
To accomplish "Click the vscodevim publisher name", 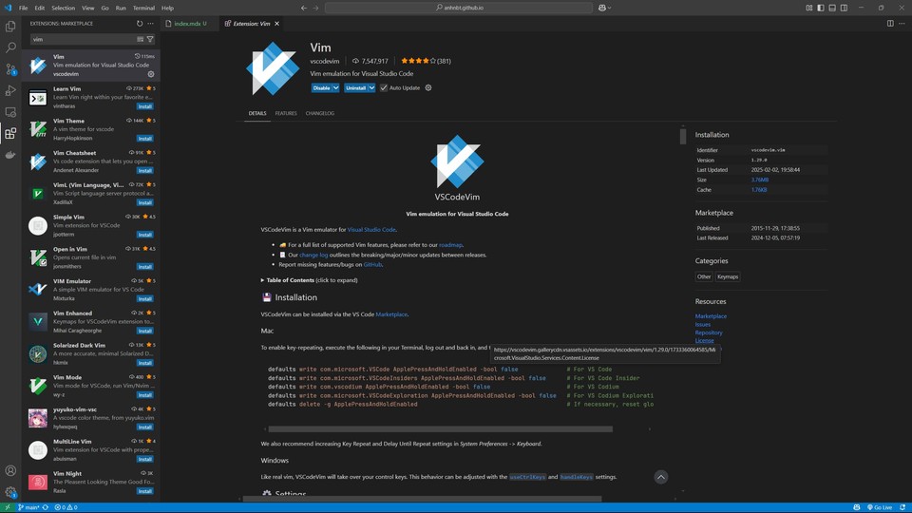I will click(x=325, y=61).
